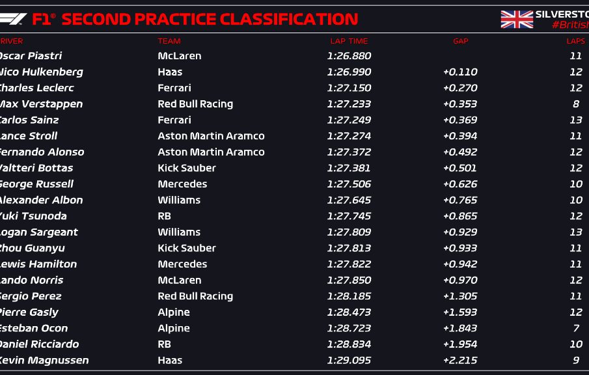Select the #British hashtag text

(570, 25)
